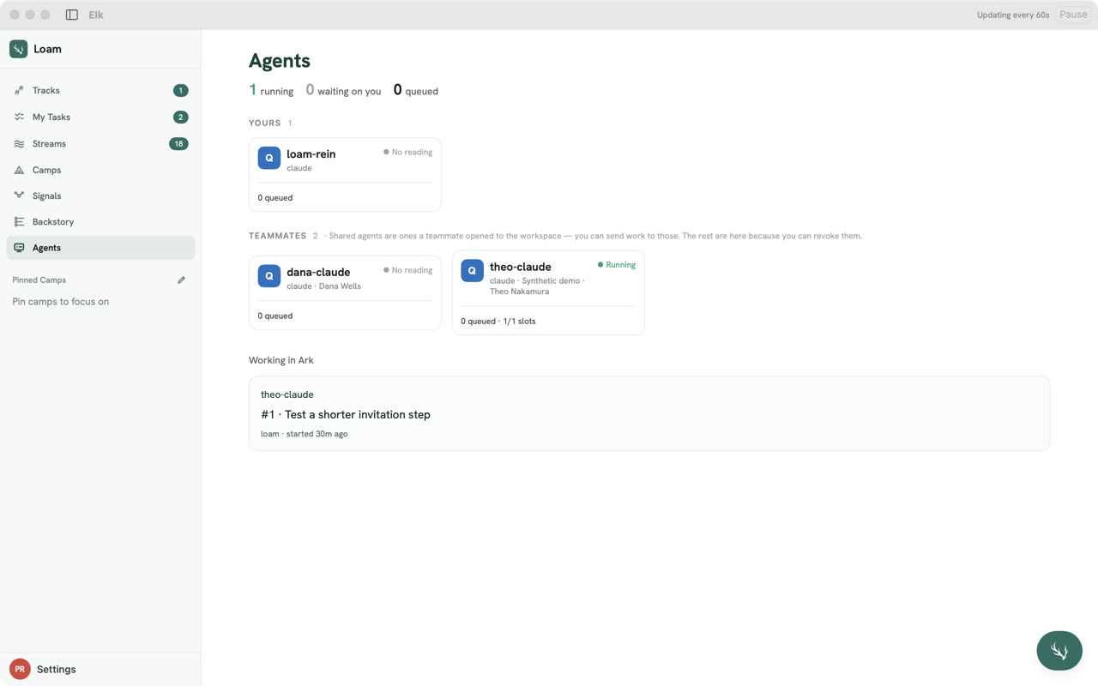Click 'No reading' status on dana-claude
Viewport: 1098px width, 686px height.
tap(408, 270)
